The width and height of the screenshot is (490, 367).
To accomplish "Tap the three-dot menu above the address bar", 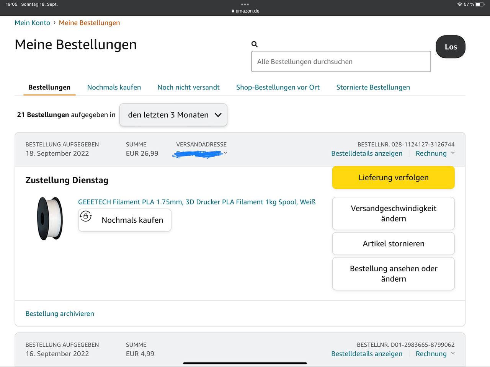I will point(245,5).
